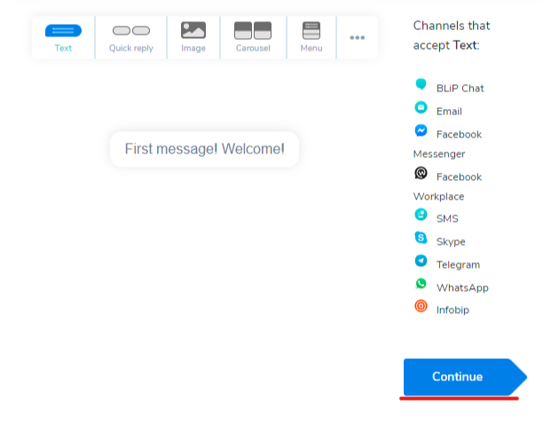Click the 'Carousel' tab label
The width and height of the screenshot is (551, 422).
[x=253, y=48]
